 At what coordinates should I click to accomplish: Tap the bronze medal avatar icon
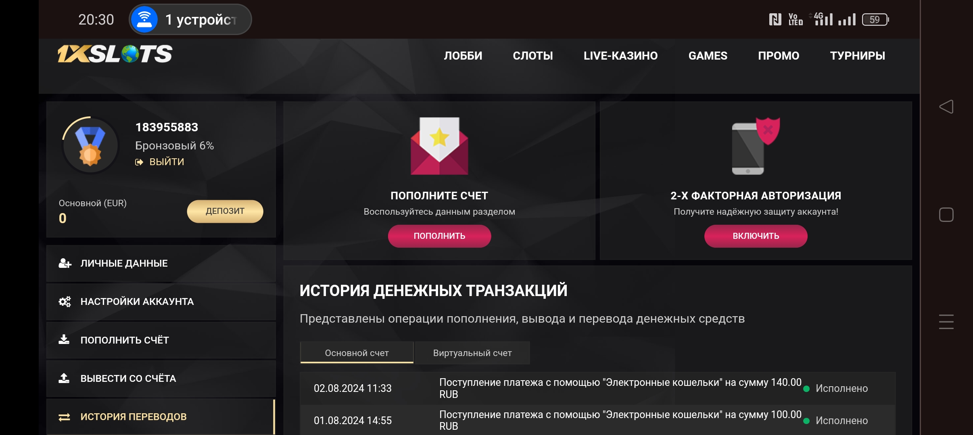90,145
